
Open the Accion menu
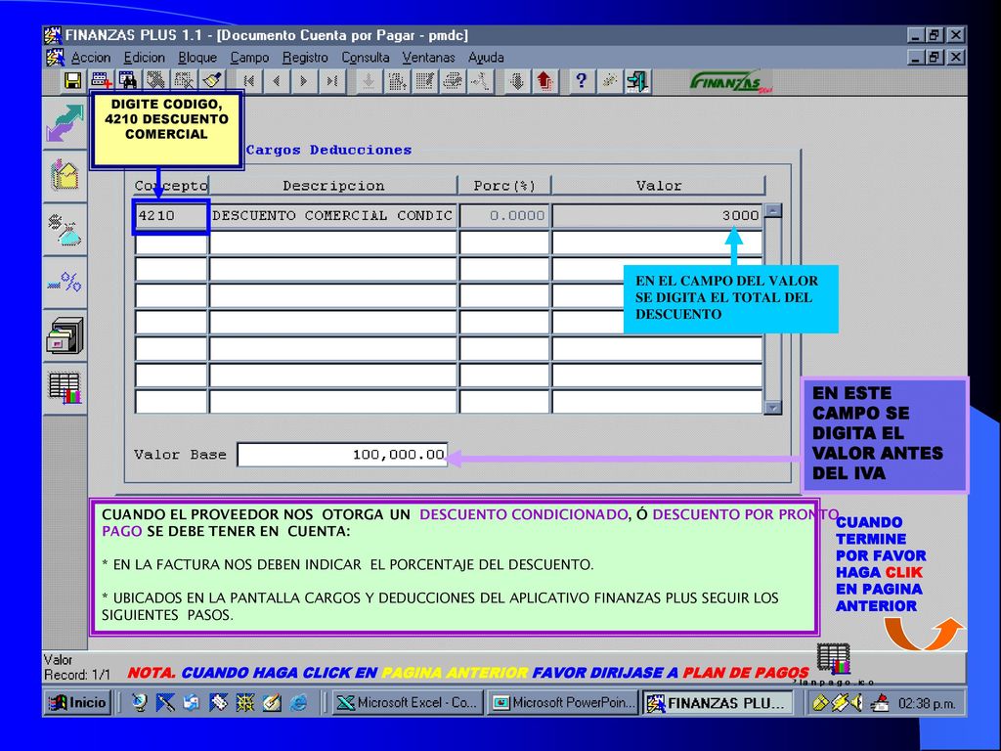pyautogui.click(x=91, y=58)
